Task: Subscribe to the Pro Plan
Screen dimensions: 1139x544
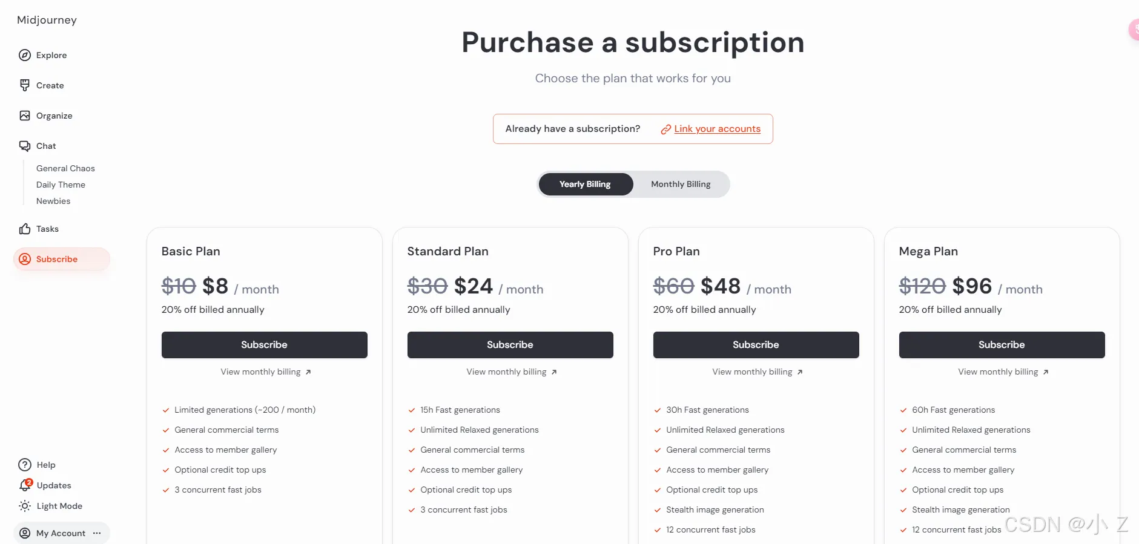Action: tap(756, 344)
